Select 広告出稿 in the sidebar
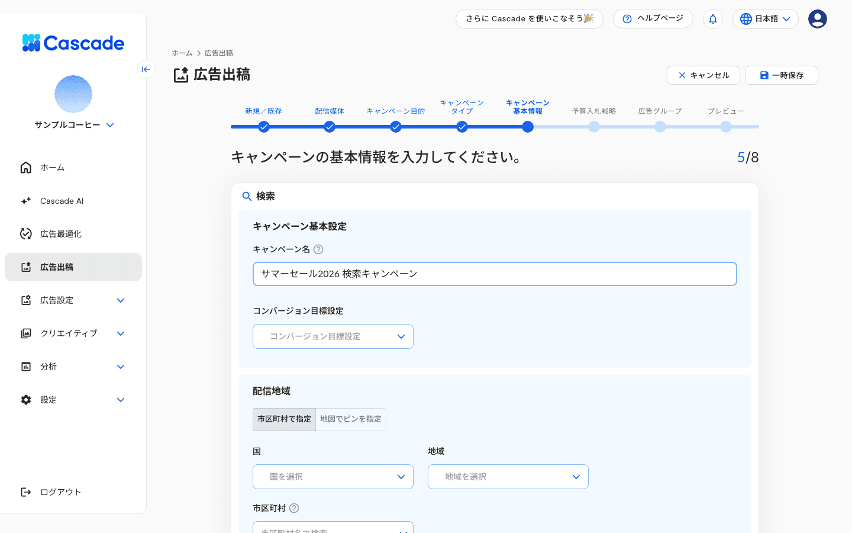852x533 pixels. [x=73, y=267]
